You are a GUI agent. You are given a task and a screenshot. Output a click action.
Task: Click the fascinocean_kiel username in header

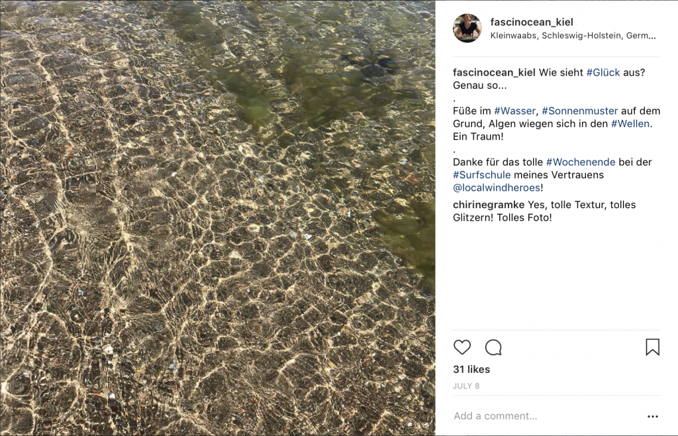coord(532,22)
